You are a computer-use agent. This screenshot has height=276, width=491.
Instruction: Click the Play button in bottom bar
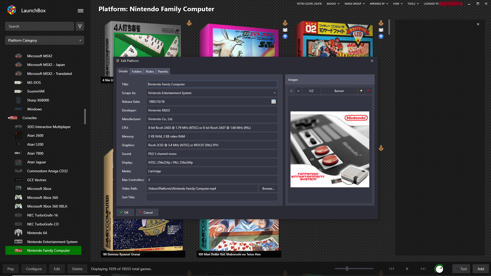[x=11, y=269]
